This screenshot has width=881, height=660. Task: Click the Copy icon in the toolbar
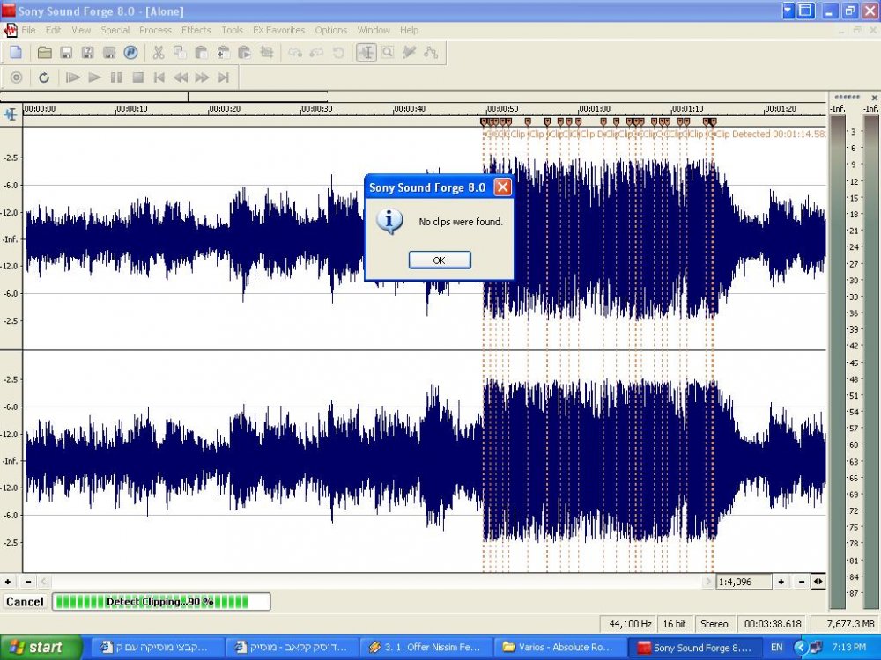pos(180,53)
